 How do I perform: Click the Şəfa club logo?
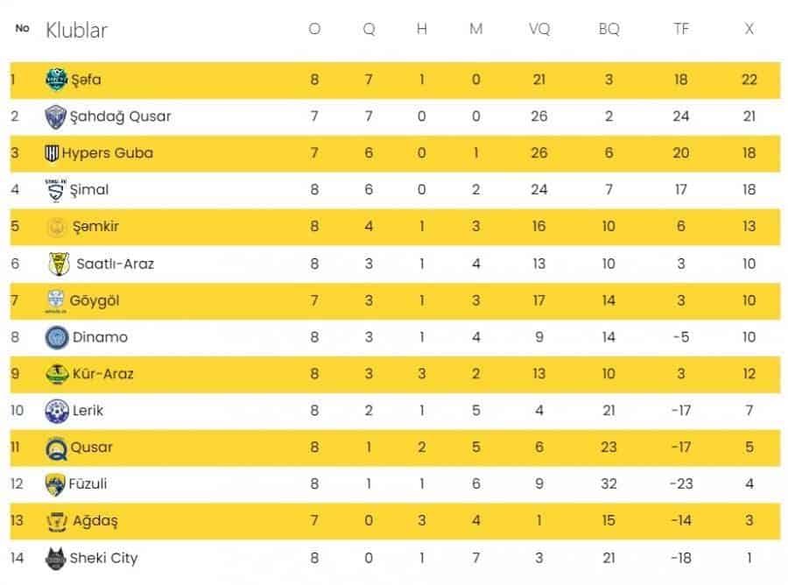pos(56,80)
